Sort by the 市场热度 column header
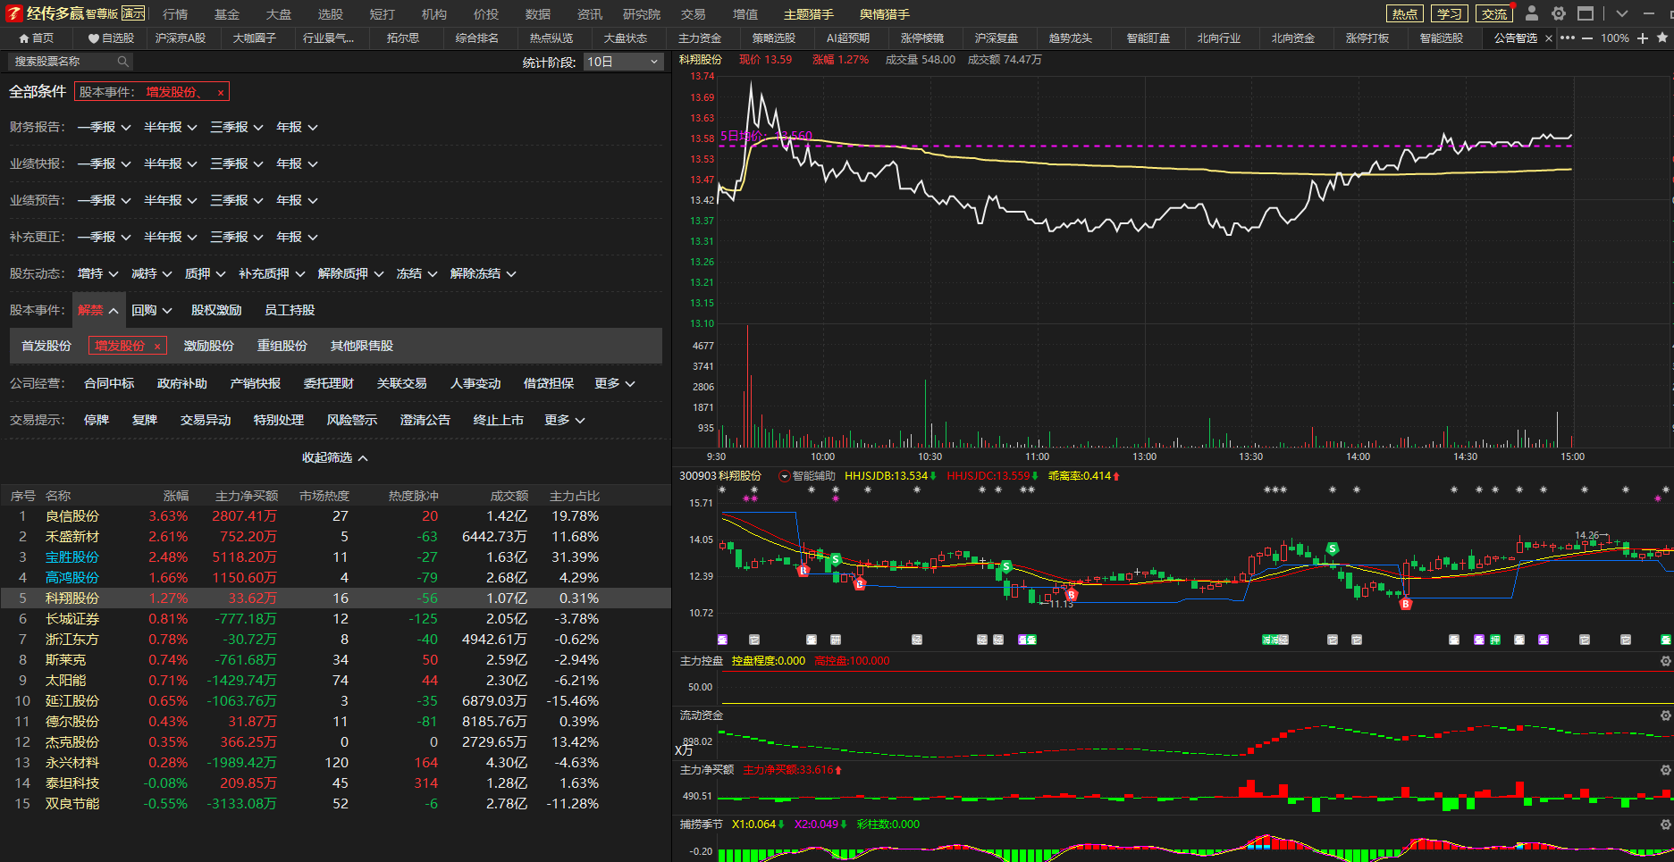The width and height of the screenshot is (1674, 862). click(x=324, y=496)
